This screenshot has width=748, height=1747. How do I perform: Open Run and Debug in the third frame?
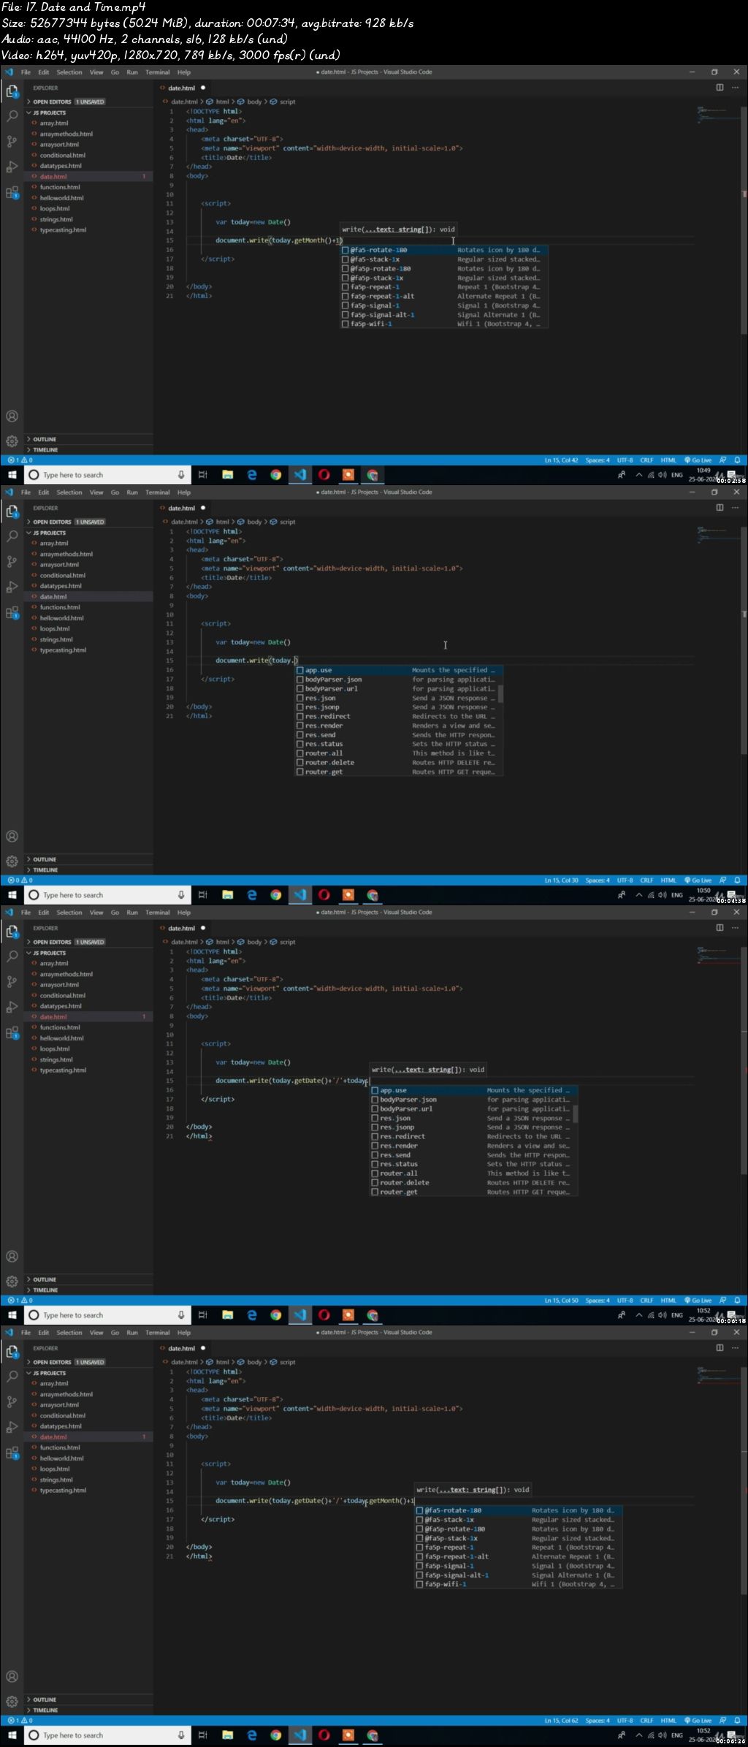click(x=12, y=1008)
